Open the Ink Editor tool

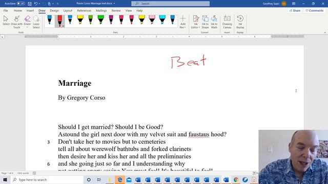[196, 22]
